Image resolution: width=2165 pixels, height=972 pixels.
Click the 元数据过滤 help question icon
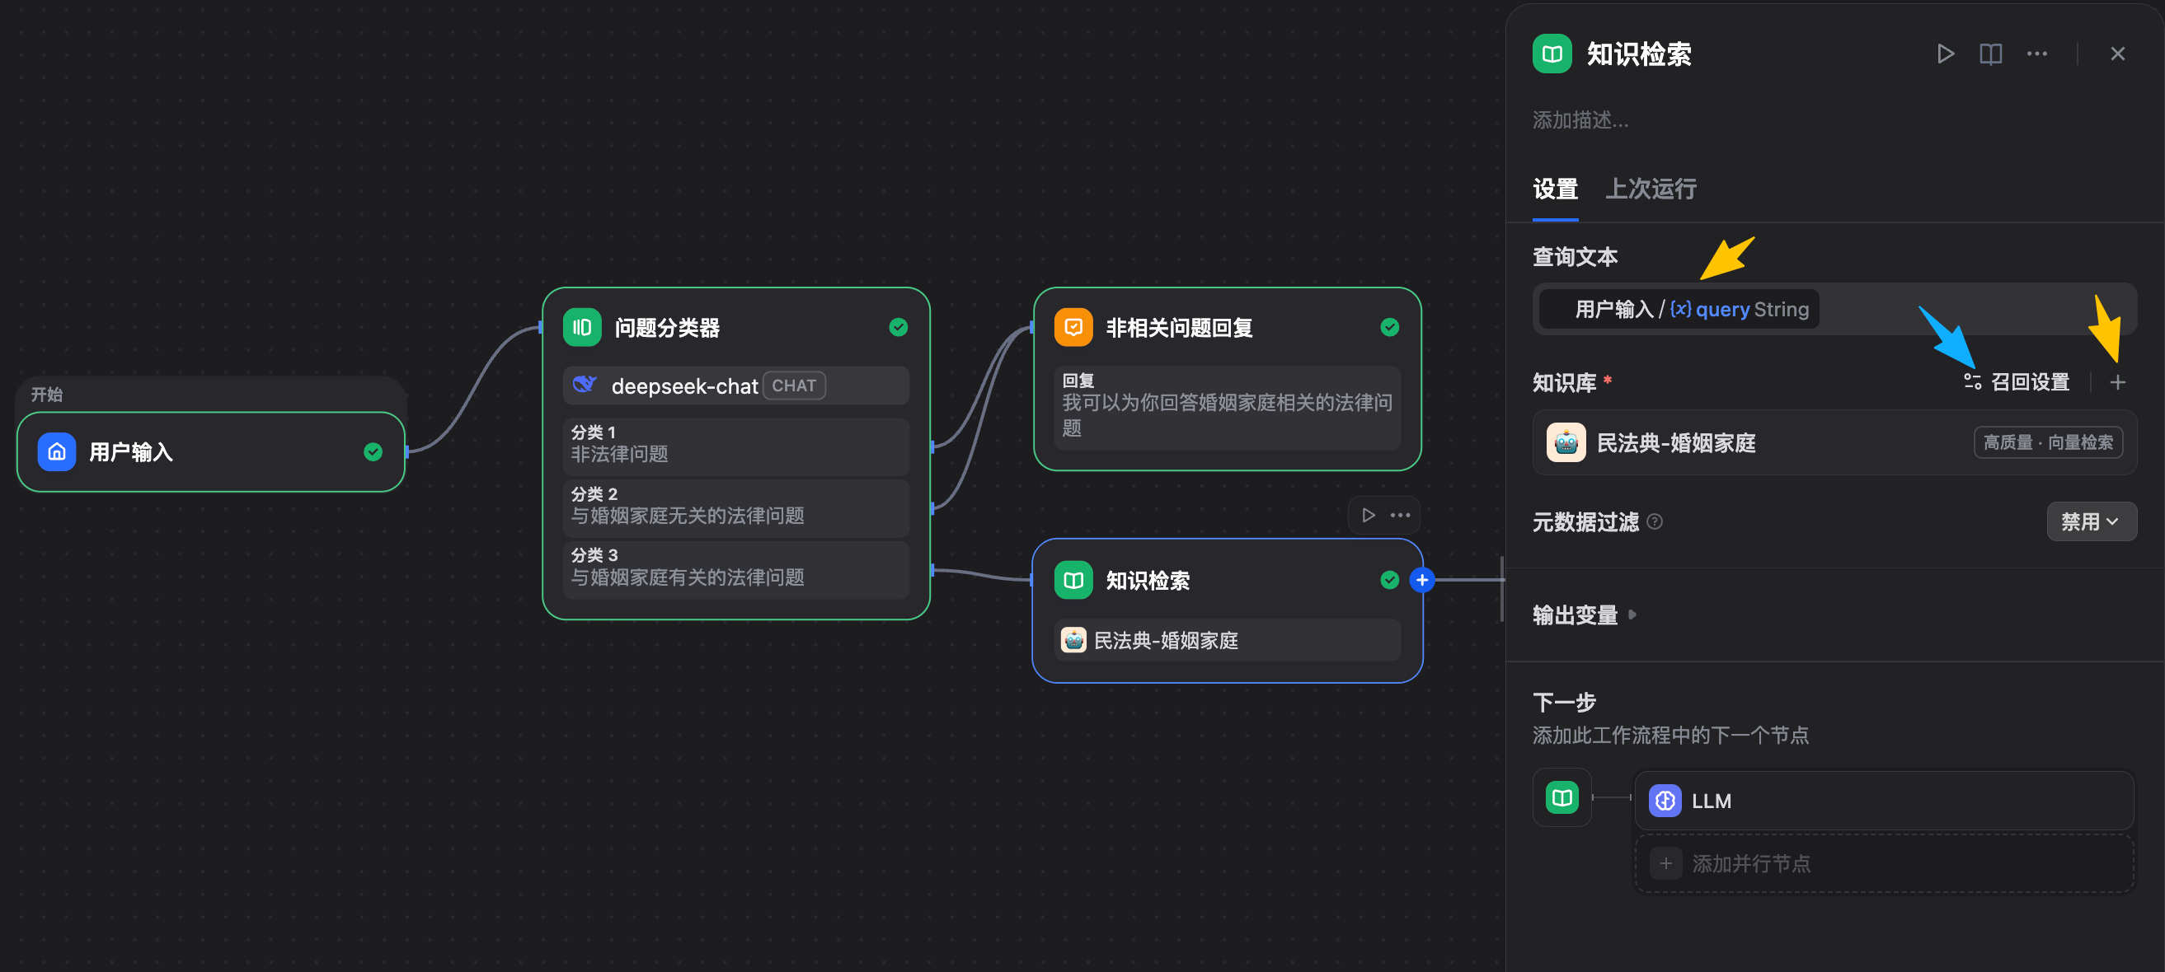(x=1654, y=522)
